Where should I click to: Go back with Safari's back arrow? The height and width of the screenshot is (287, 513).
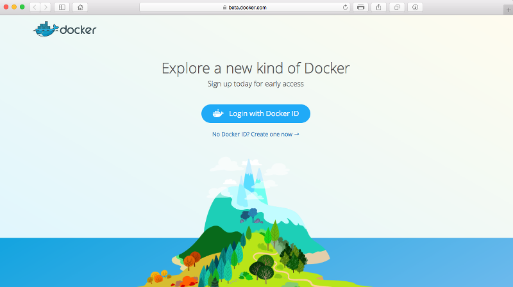point(35,7)
